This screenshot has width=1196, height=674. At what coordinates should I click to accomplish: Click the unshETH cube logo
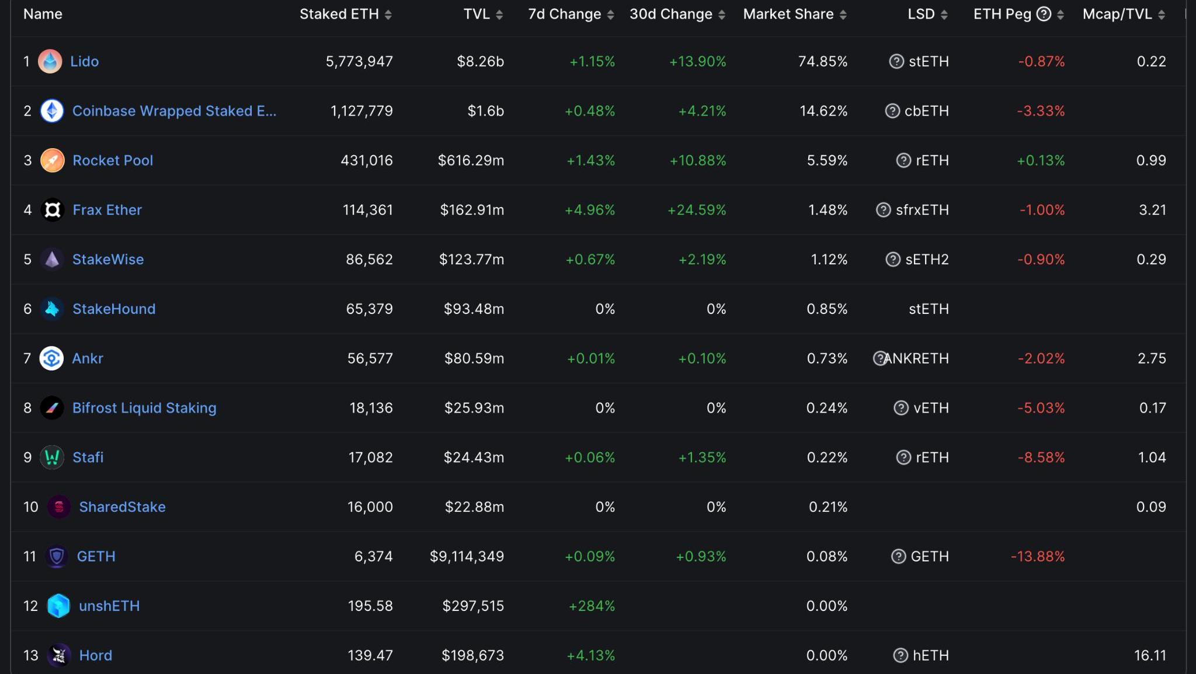tap(58, 606)
